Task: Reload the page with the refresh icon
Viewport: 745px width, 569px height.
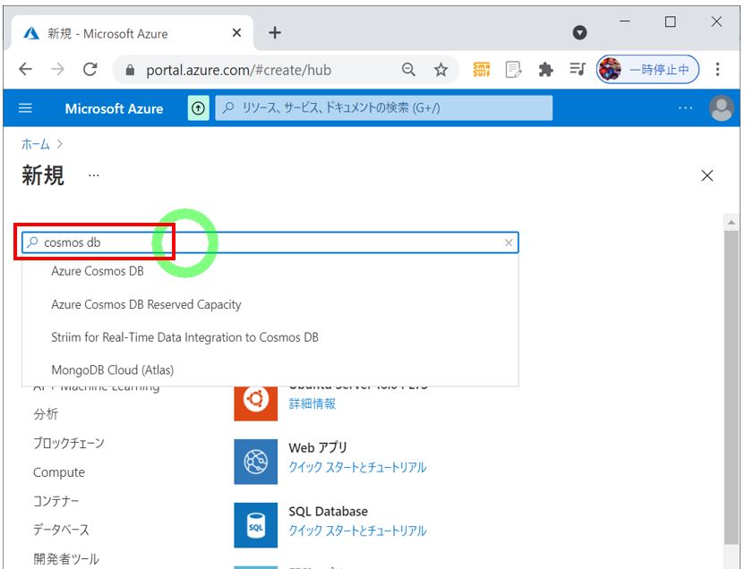Action: point(90,69)
